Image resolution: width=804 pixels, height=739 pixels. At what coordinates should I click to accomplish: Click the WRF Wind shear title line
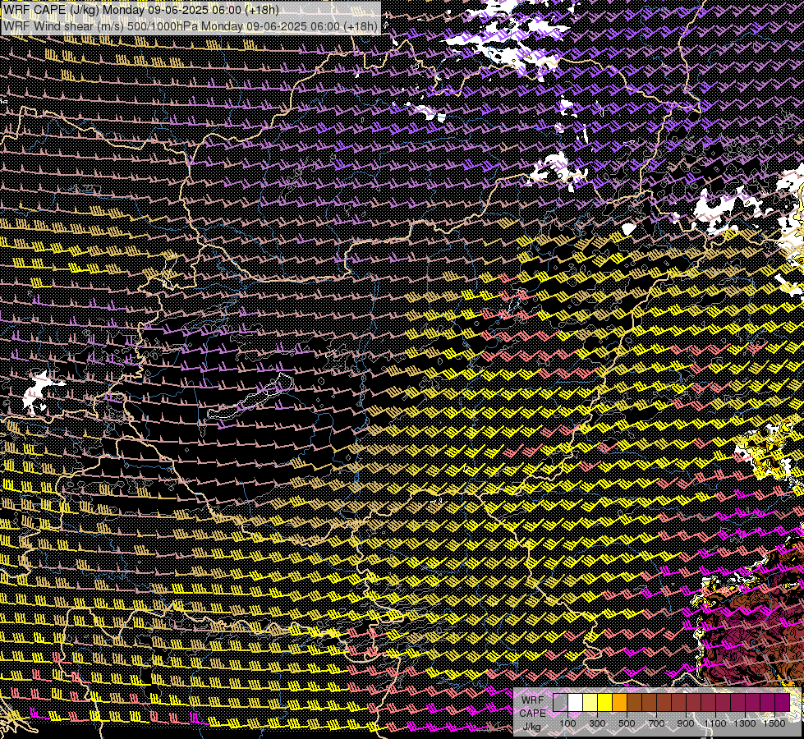pos(191,25)
